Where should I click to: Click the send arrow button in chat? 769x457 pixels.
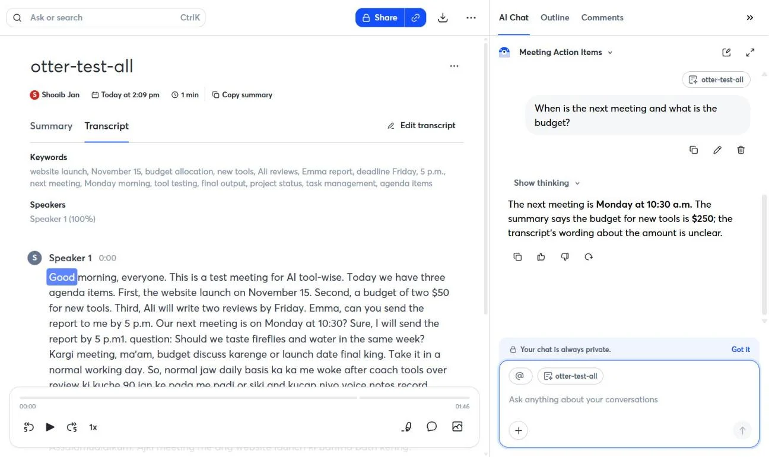click(742, 430)
